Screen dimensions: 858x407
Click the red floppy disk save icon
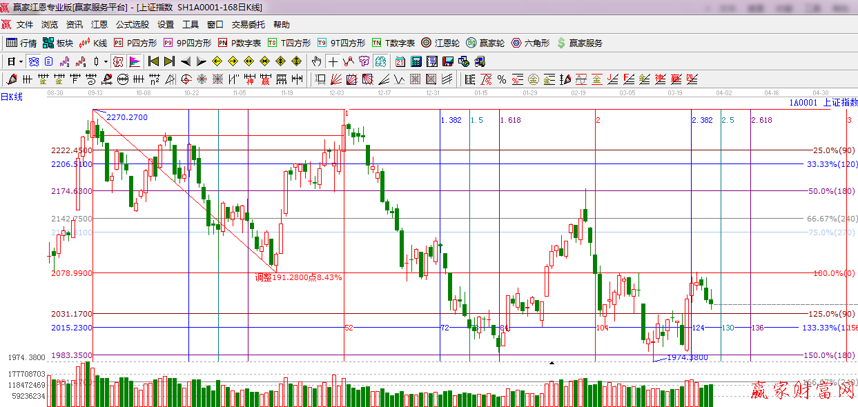pos(448,61)
